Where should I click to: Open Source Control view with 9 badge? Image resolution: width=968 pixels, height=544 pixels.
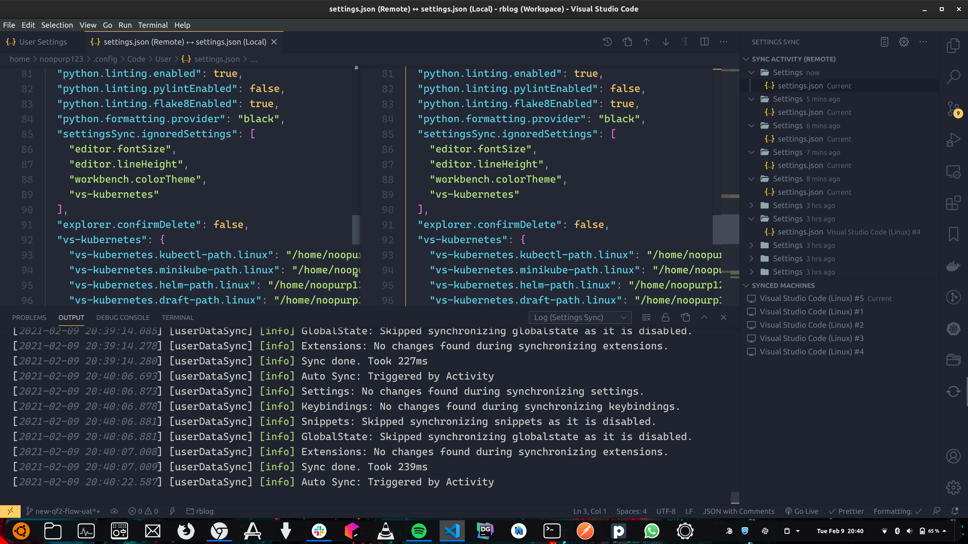[953, 109]
